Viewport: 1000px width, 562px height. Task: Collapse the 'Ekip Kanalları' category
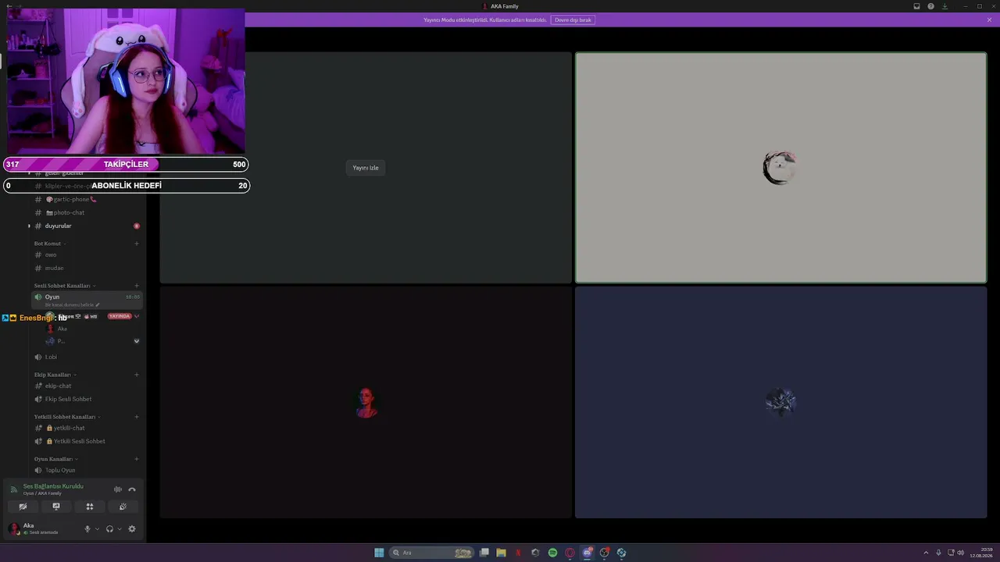click(x=55, y=375)
